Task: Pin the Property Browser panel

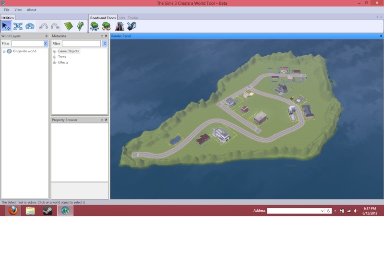Action: 106,120
